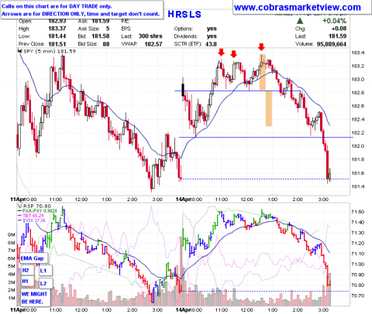This screenshot has height=314, width=372.
Task: Select the L2 label box
Action: coord(46,283)
